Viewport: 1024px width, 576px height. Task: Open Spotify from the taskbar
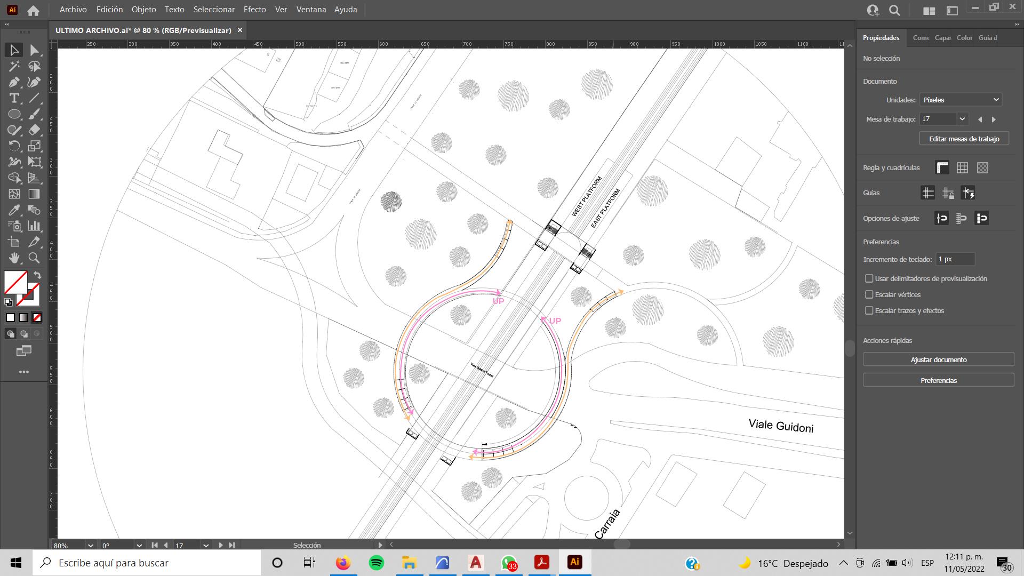click(x=376, y=563)
